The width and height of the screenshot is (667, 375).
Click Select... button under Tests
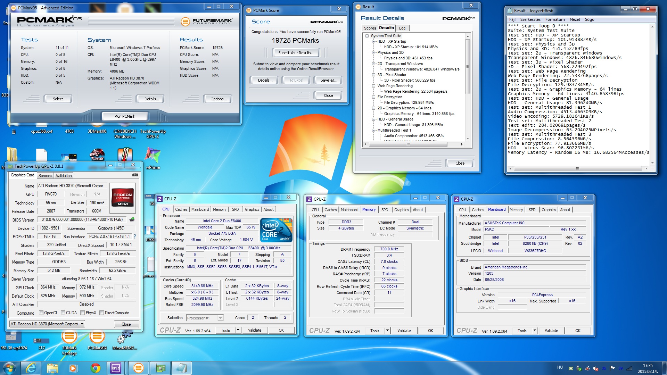point(59,99)
